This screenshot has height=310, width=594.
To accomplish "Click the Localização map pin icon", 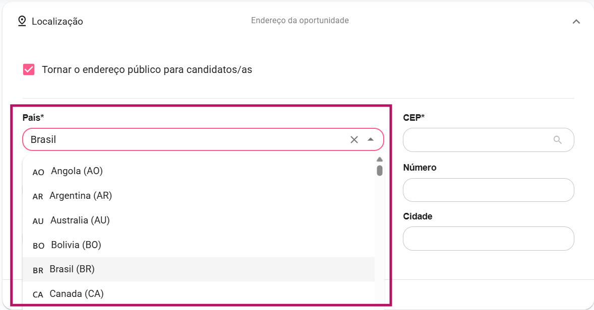I will click(x=22, y=21).
